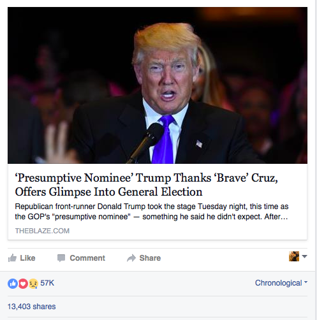Viewport: 317px width, 320px height.
Task: Click the Like button label
Action: tap(27, 258)
